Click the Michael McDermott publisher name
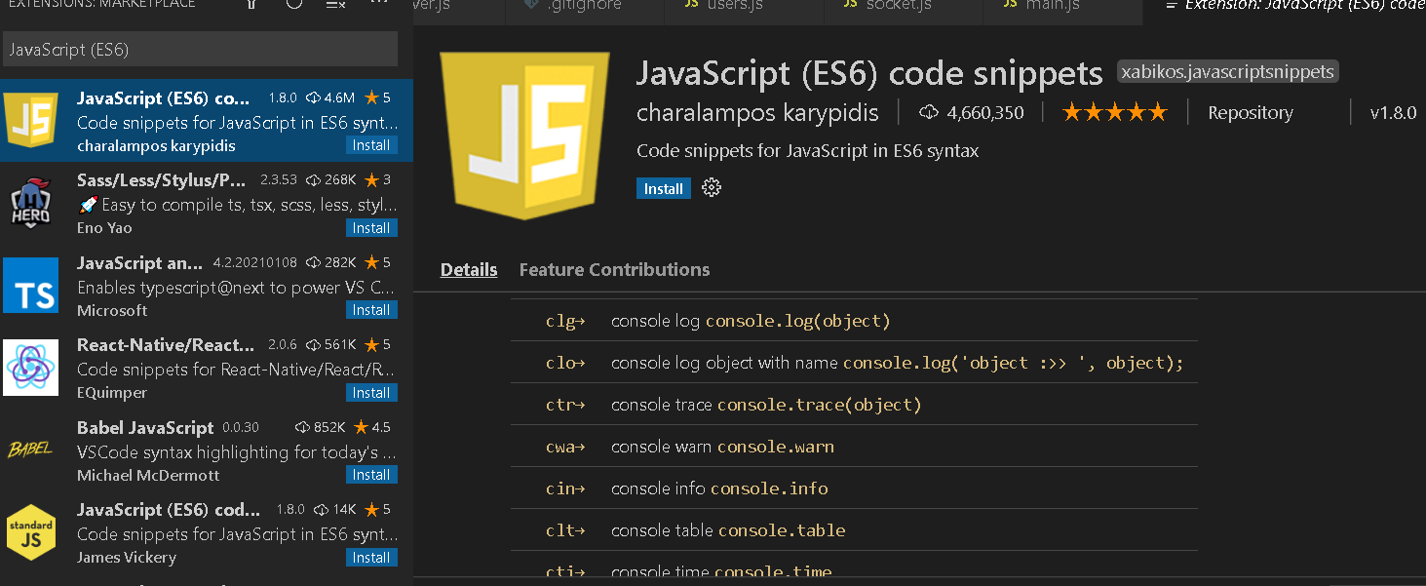 pos(148,475)
